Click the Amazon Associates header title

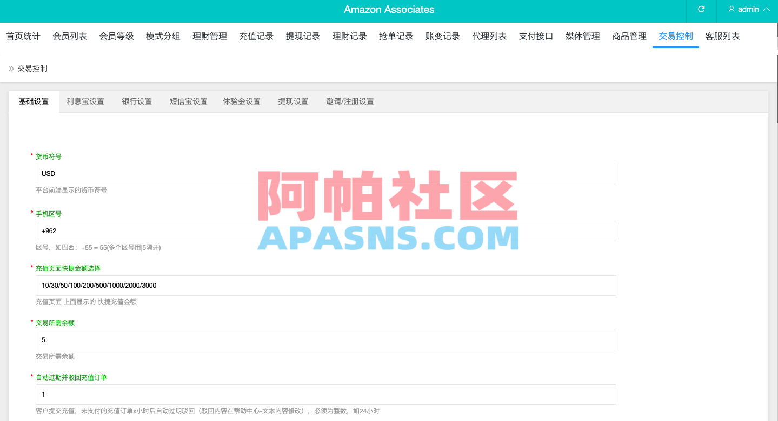pyautogui.click(x=389, y=10)
